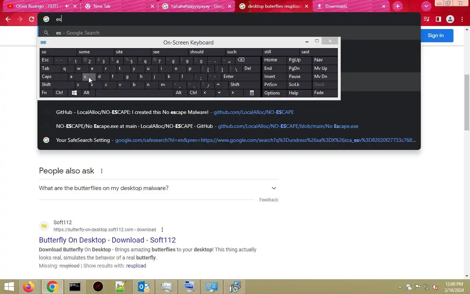Expand 'What are the butterflies' question
470x294 pixels.
159,188
